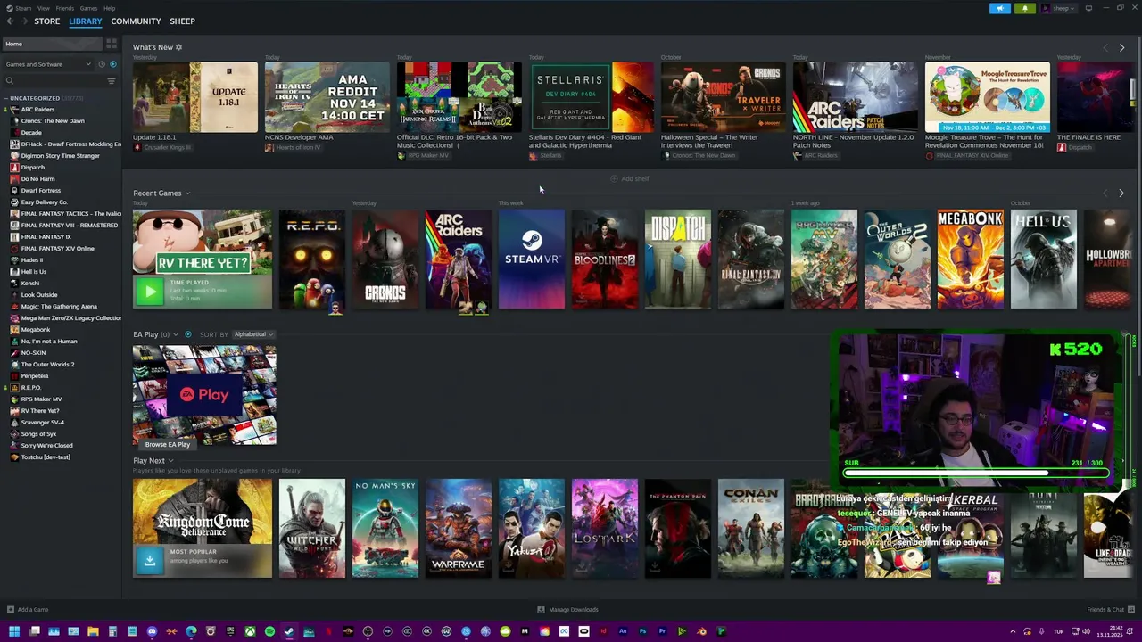
Task: Open the Games menu
Action: pyautogui.click(x=88, y=8)
